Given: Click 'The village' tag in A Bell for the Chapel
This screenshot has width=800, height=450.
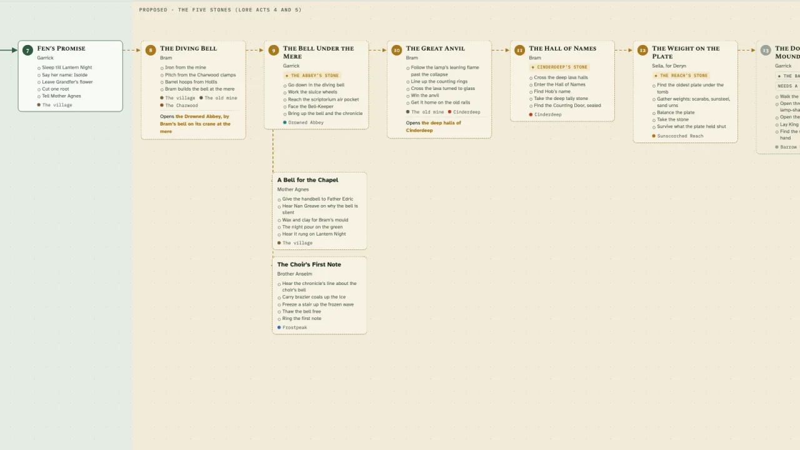Looking at the screenshot, I should pos(295,243).
